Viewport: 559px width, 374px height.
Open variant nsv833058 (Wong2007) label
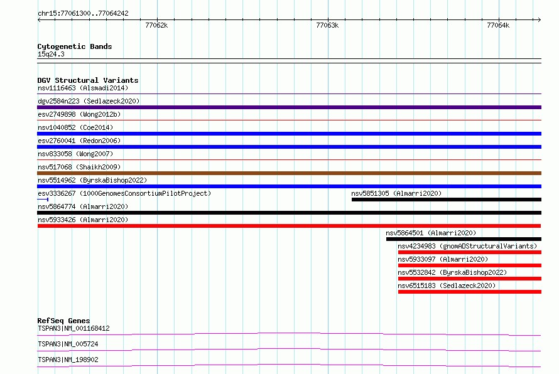tap(75, 154)
